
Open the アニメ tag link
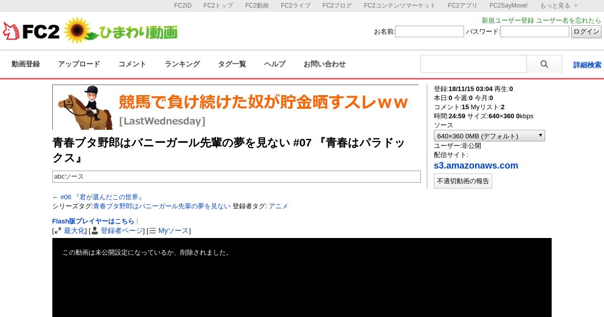pyautogui.click(x=278, y=206)
